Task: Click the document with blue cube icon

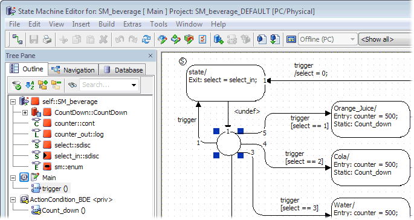Action: [x=262, y=40]
